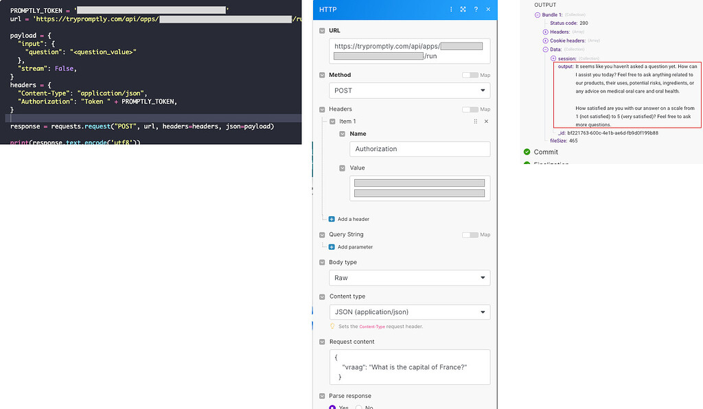Open the Body type dropdown showing Raw

tap(409, 277)
